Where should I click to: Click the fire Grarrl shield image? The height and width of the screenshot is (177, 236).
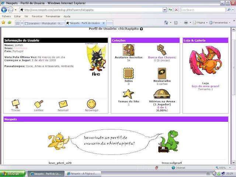(96, 59)
